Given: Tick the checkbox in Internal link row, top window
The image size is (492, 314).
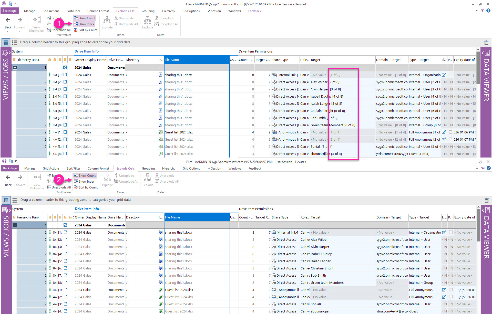Looking at the screenshot, I should pos(450,75).
